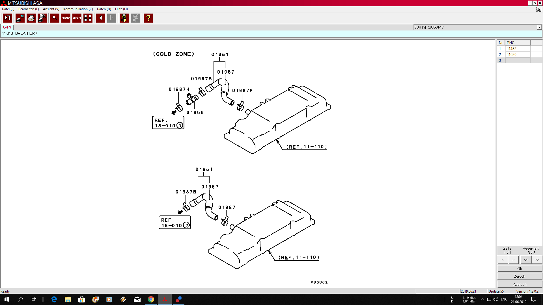Viewport: 543px width, 305px height.
Task: Select the zoom magnifier tool
Action: [55, 18]
